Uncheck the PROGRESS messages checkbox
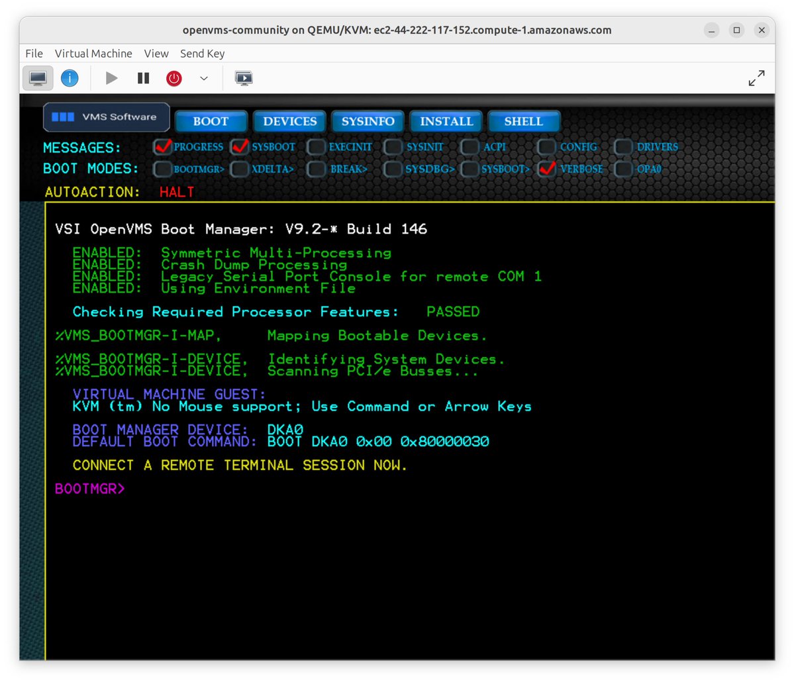 (162, 147)
